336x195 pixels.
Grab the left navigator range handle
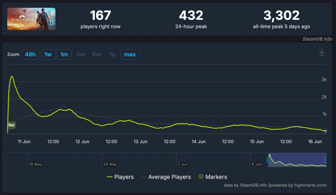(268, 160)
